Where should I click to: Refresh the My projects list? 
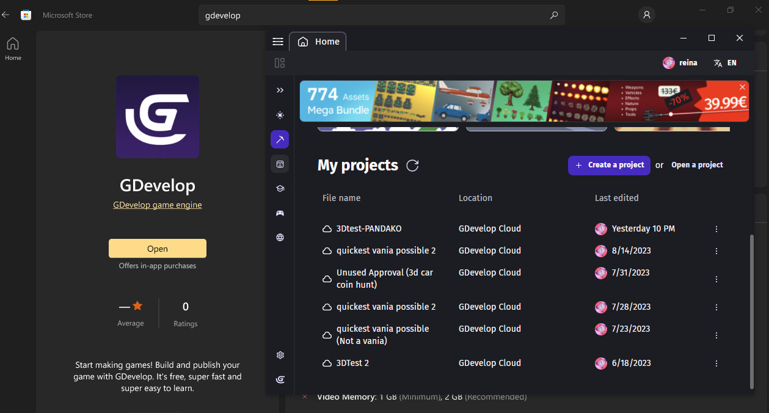tap(412, 165)
